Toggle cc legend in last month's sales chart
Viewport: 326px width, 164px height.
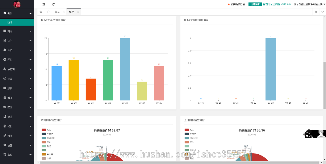[x=188, y=146]
